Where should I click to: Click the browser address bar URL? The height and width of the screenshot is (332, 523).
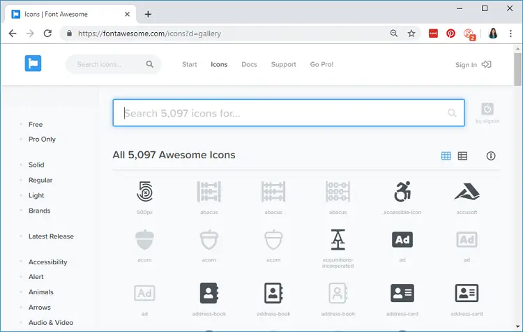[x=149, y=33]
